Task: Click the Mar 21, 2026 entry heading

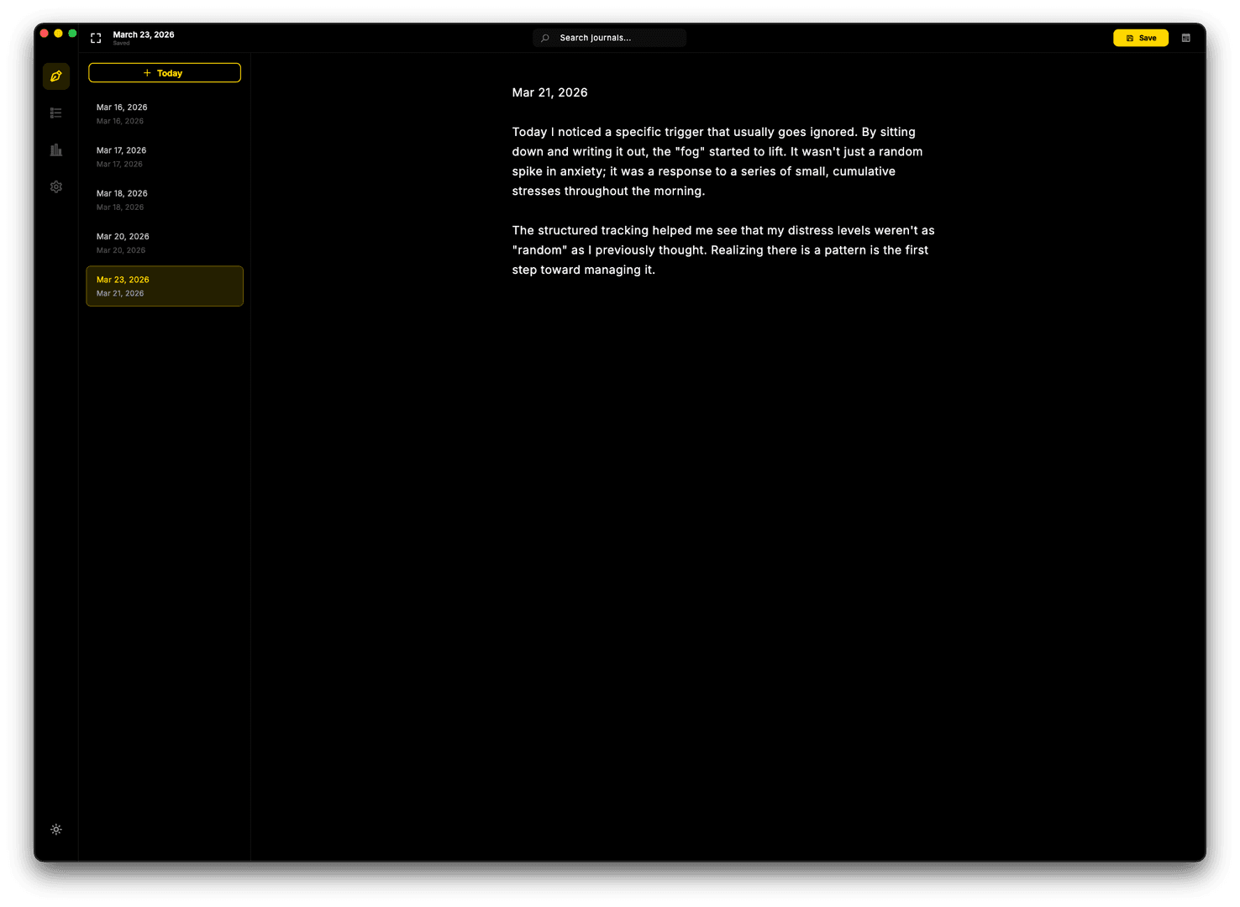Action: (550, 92)
